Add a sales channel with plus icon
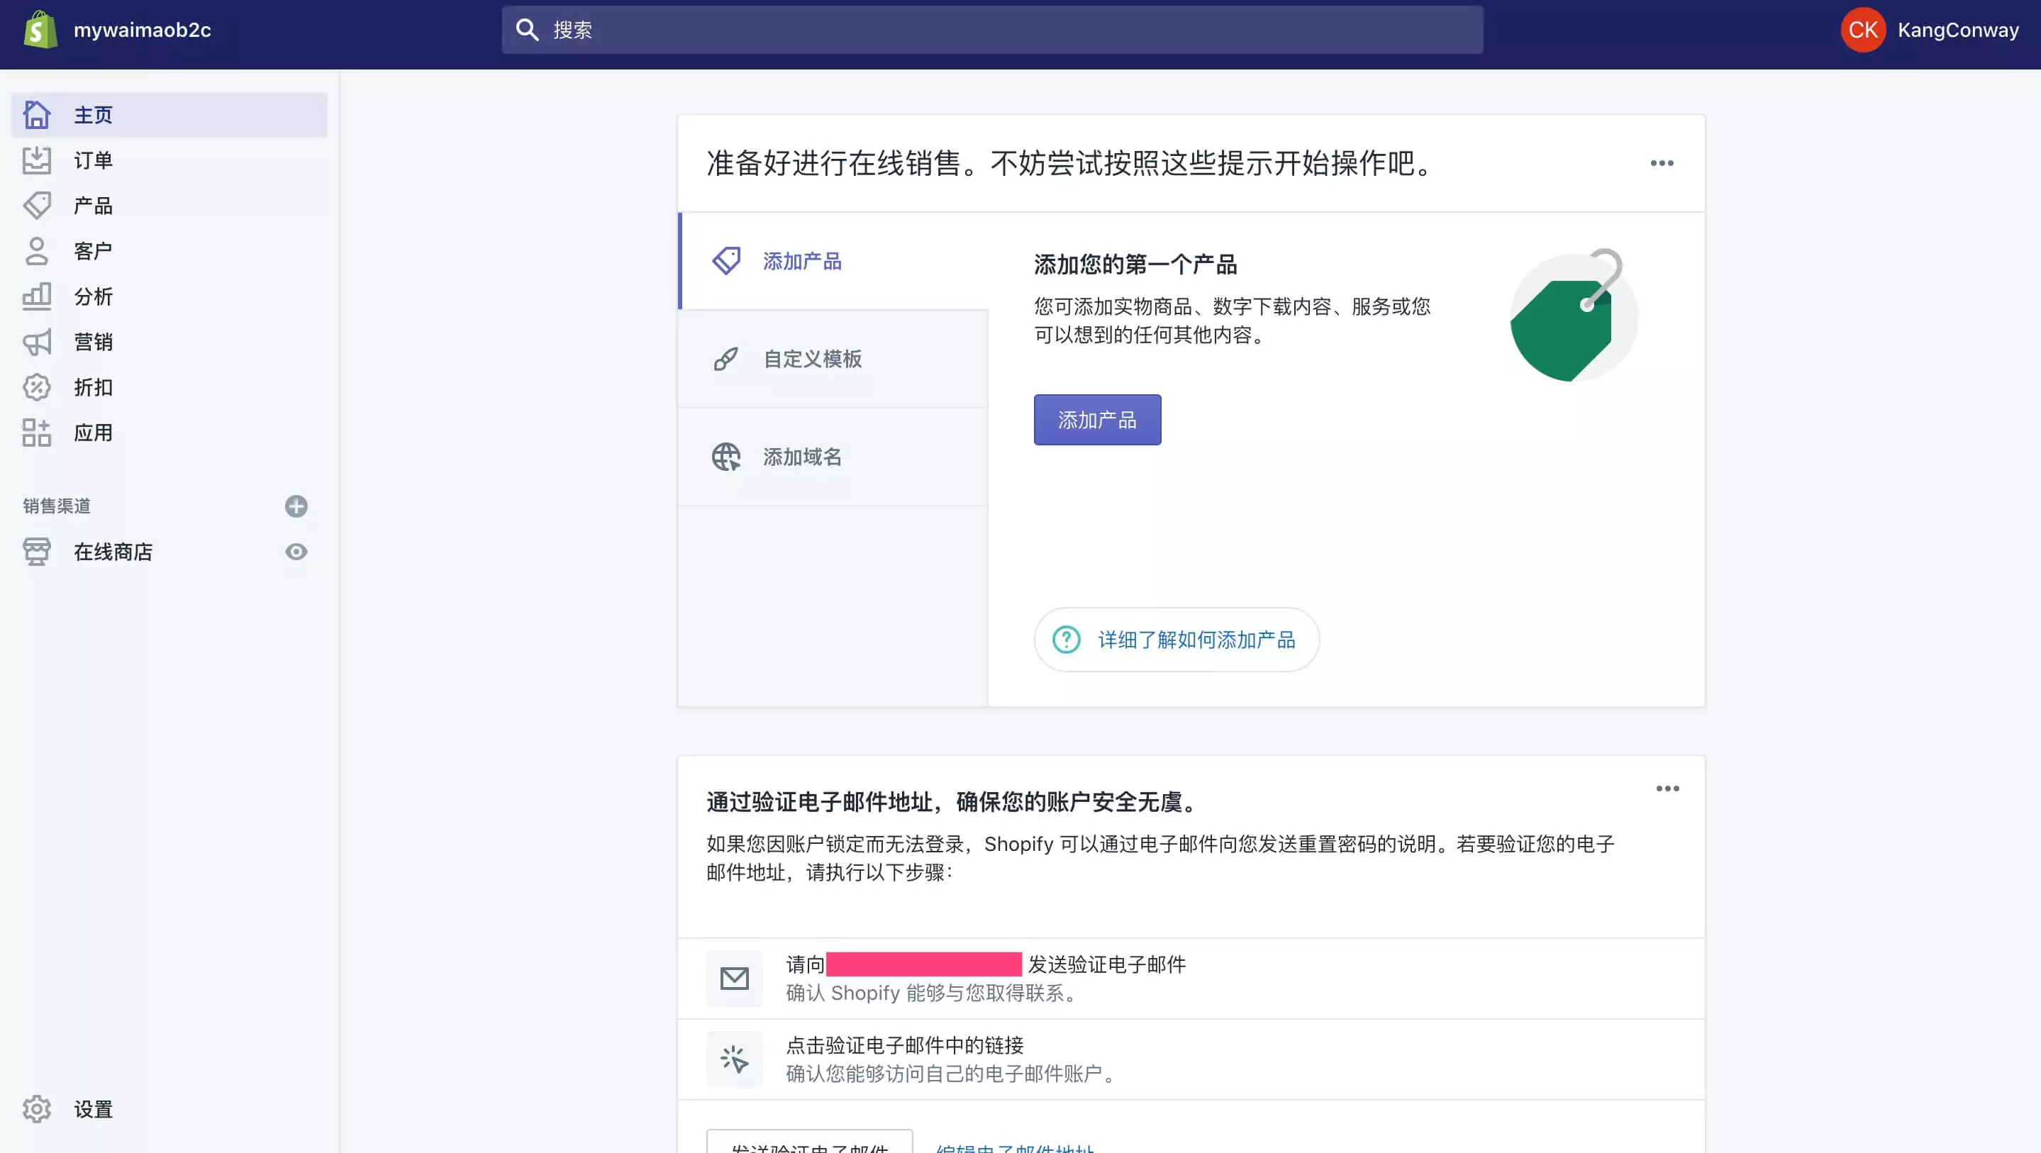The image size is (2041, 1153). [296, 506]
